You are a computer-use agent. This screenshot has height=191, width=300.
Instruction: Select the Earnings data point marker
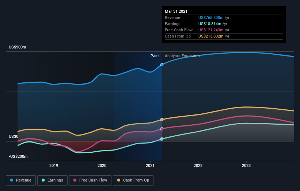coord(162,139)
